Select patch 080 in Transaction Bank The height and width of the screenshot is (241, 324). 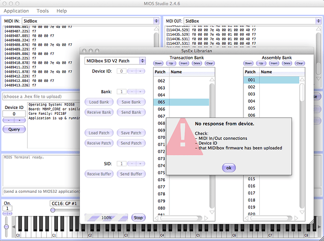(x=181, y=208)
